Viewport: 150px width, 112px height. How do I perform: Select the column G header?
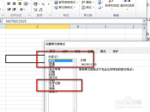[37, 27]
